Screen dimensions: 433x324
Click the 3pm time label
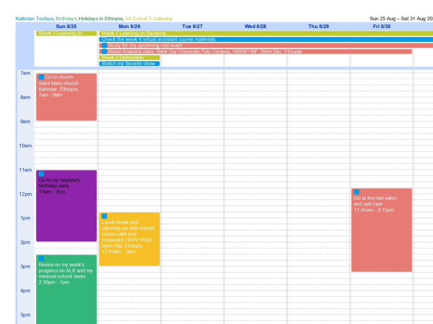pyautogui.click(x=25, y=267)
